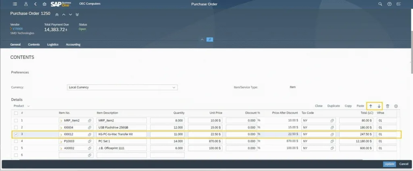Open the value-help icon for I00004

[90, 128]
